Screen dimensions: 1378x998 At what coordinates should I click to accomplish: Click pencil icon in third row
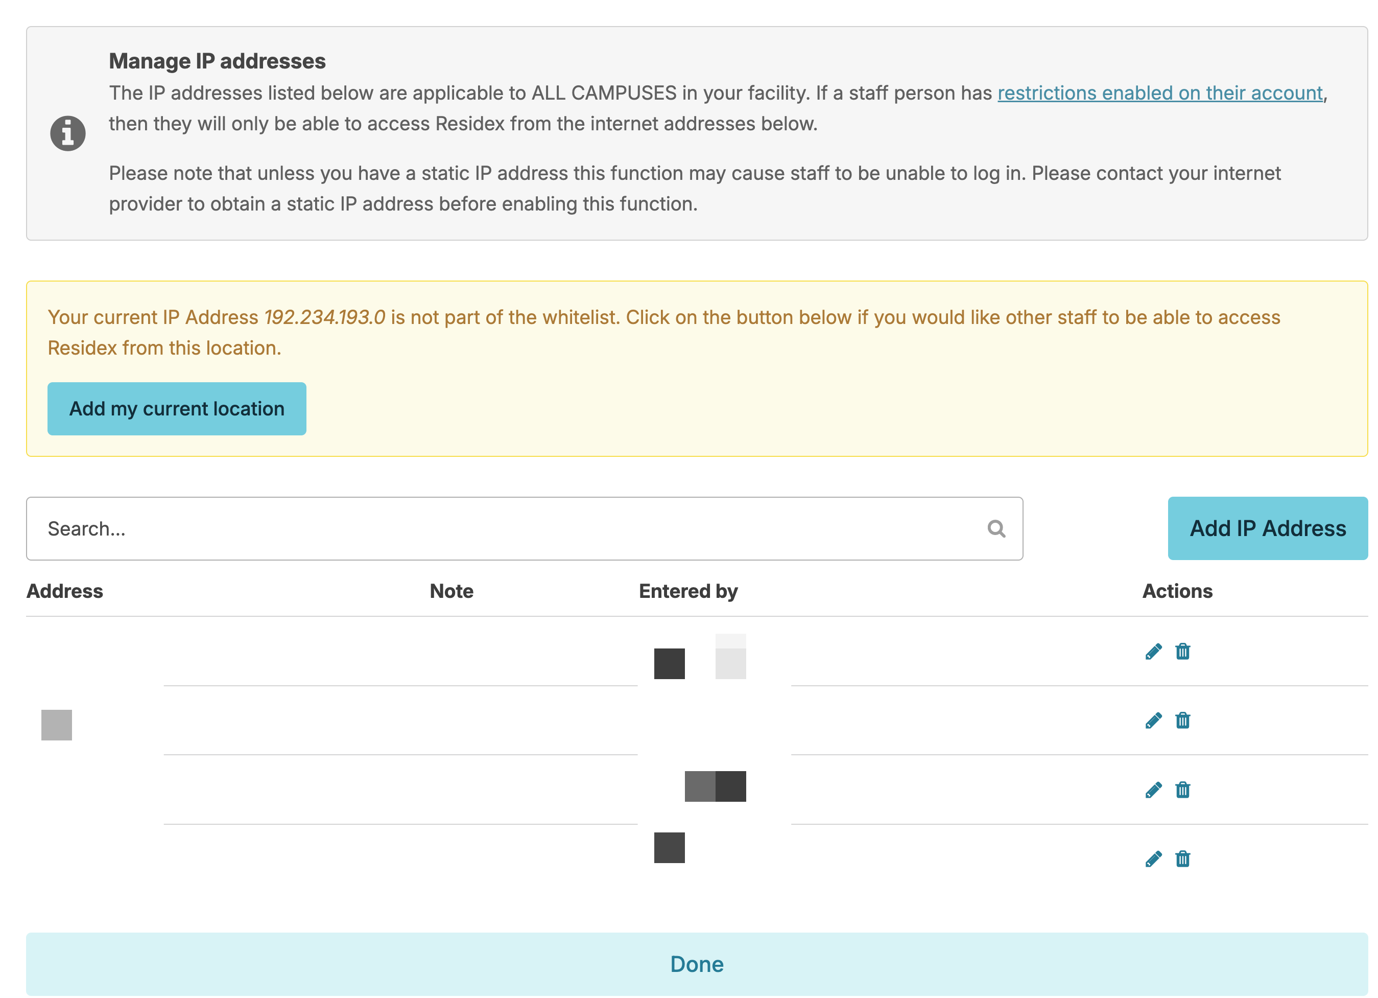(1153, 790)
